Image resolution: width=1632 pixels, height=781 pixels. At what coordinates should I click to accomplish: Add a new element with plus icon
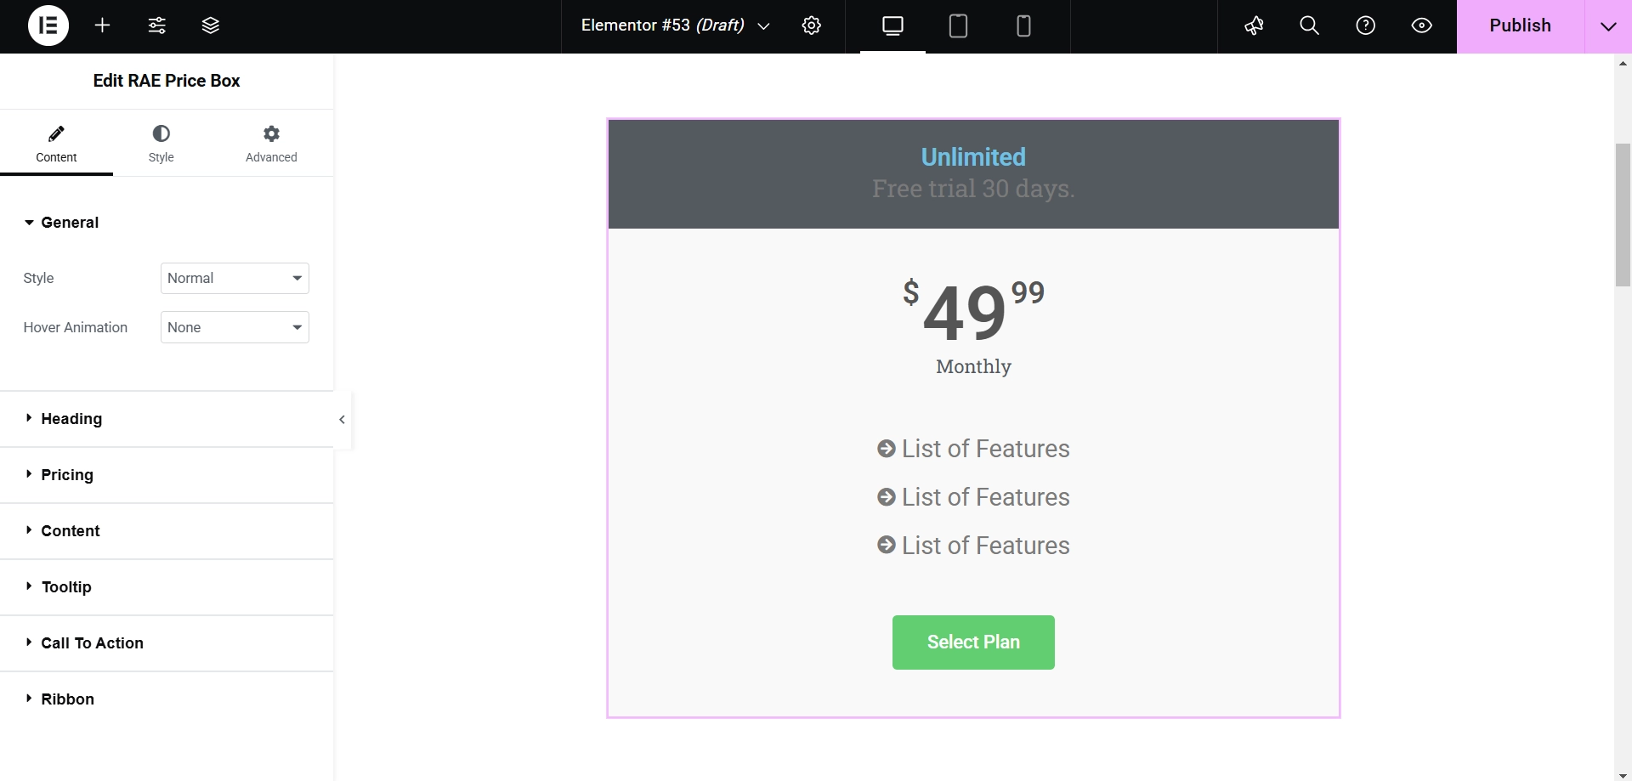[x=103, y=25]
